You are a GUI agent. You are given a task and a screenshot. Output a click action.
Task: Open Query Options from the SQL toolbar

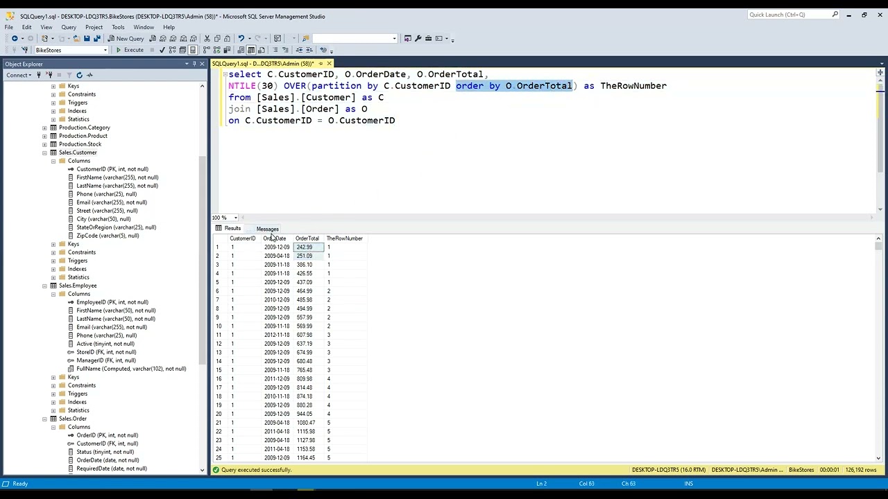coord(182,50)
